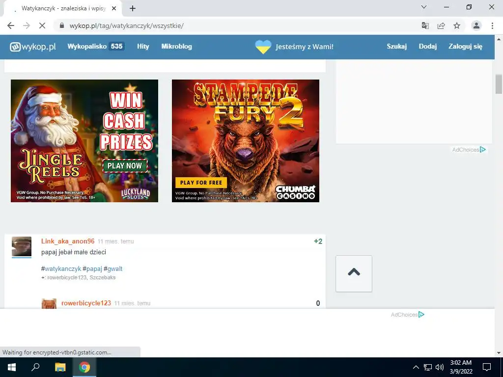Click the scrollbar down arrow
The height and width of the screenshot is (377, 503).
pos(499,353)
